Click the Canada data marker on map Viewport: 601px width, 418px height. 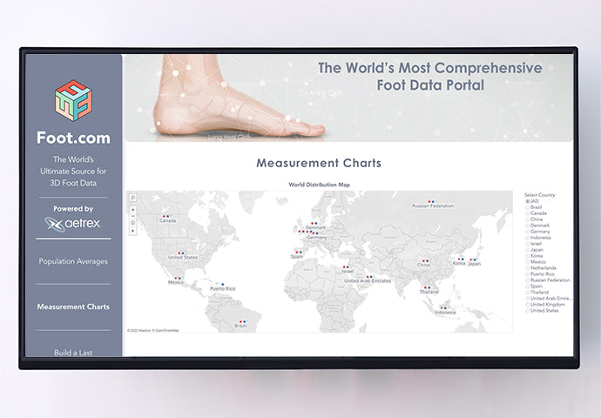(x=165, y=215)
